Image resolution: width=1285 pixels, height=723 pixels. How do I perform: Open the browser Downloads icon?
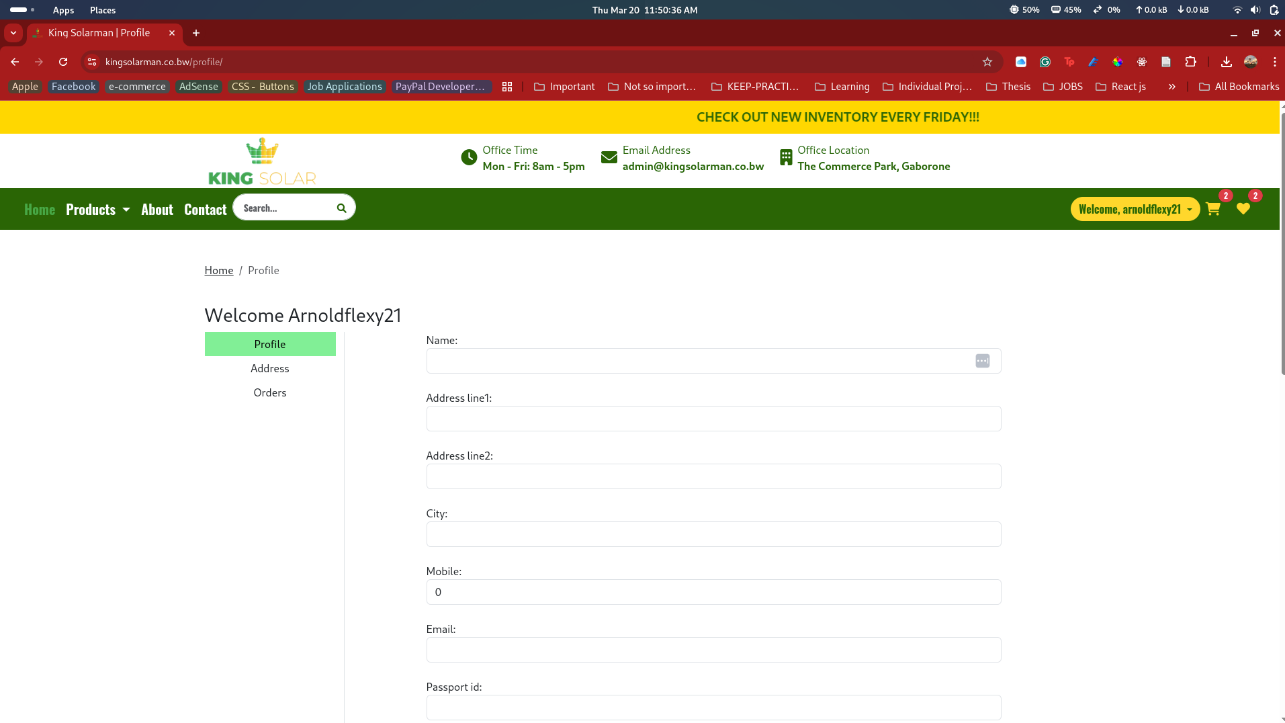pos(1226,62)
